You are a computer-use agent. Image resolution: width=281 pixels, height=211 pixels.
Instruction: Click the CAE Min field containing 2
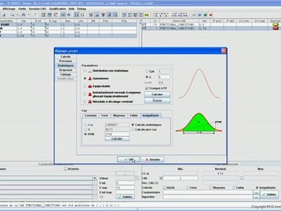point(180,178)
